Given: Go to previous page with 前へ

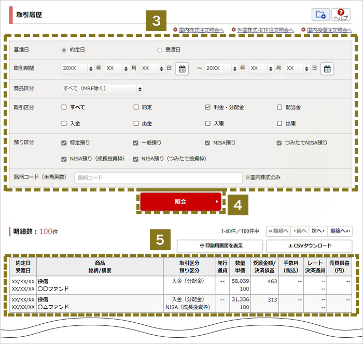Looking at the screenshot, I should 300,231.
